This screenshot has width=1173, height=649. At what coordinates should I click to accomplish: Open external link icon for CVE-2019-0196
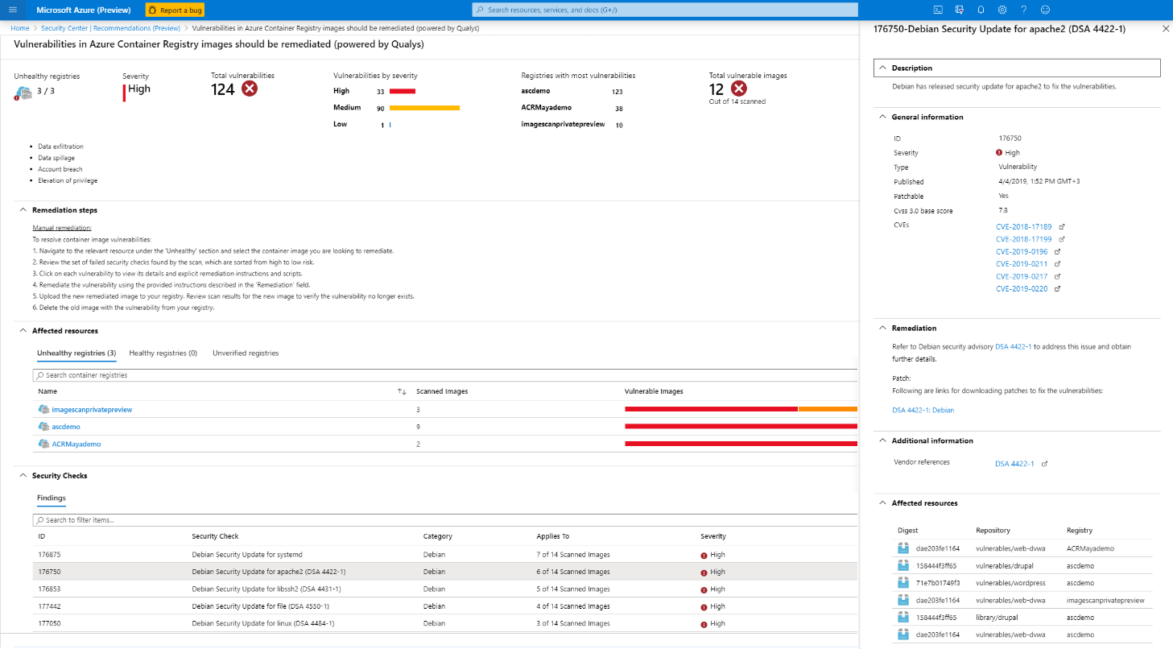1057,251
